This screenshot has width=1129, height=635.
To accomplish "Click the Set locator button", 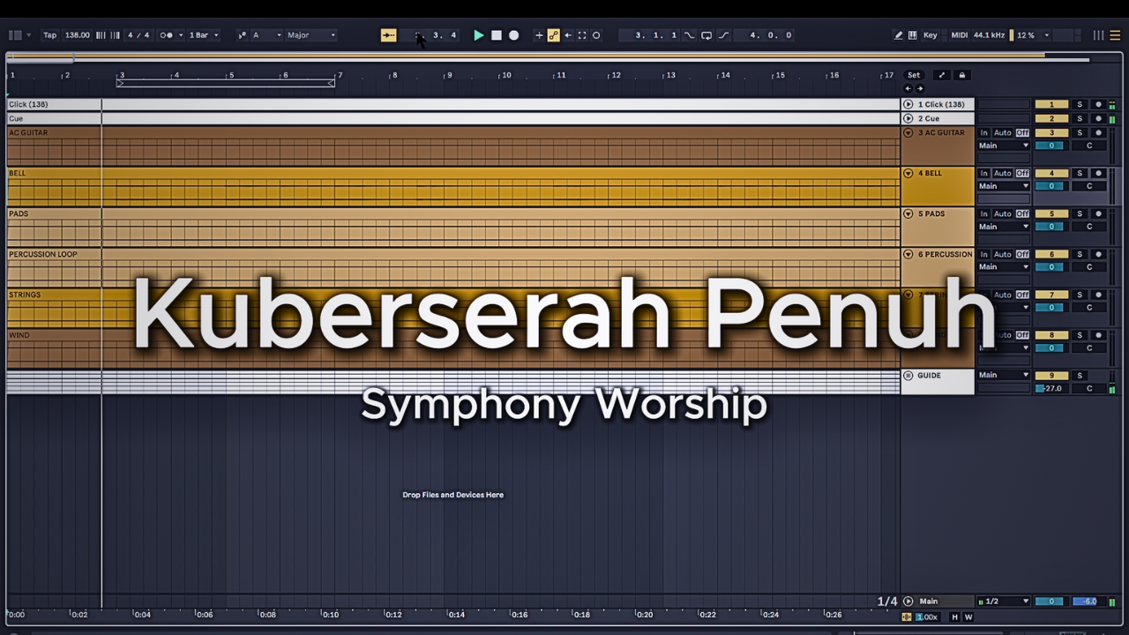I will coord(914,75).
